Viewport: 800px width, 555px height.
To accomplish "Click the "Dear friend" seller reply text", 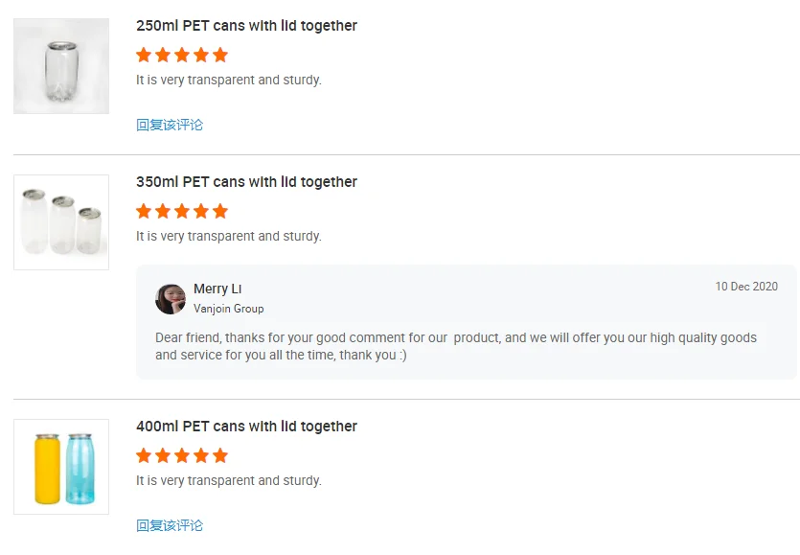I will [456, 346].
